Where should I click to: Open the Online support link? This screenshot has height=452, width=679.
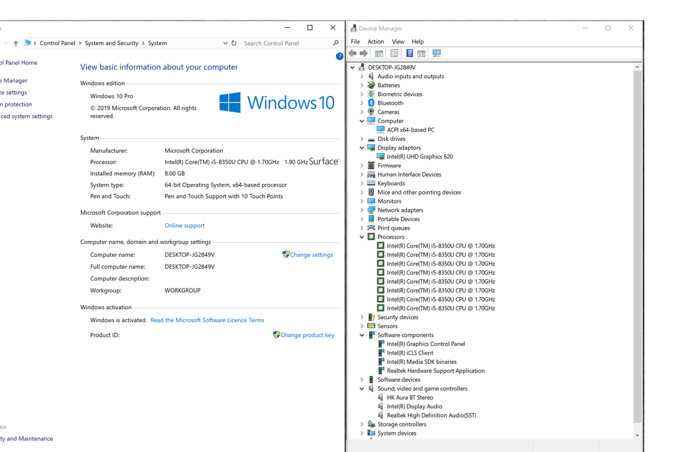click(x=184, y=226)
